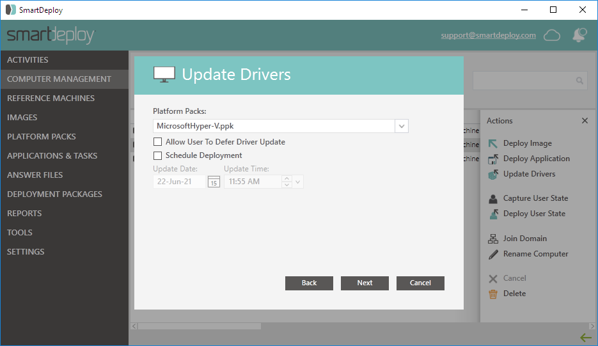Click the Update Date field

[x=179, y=182]
